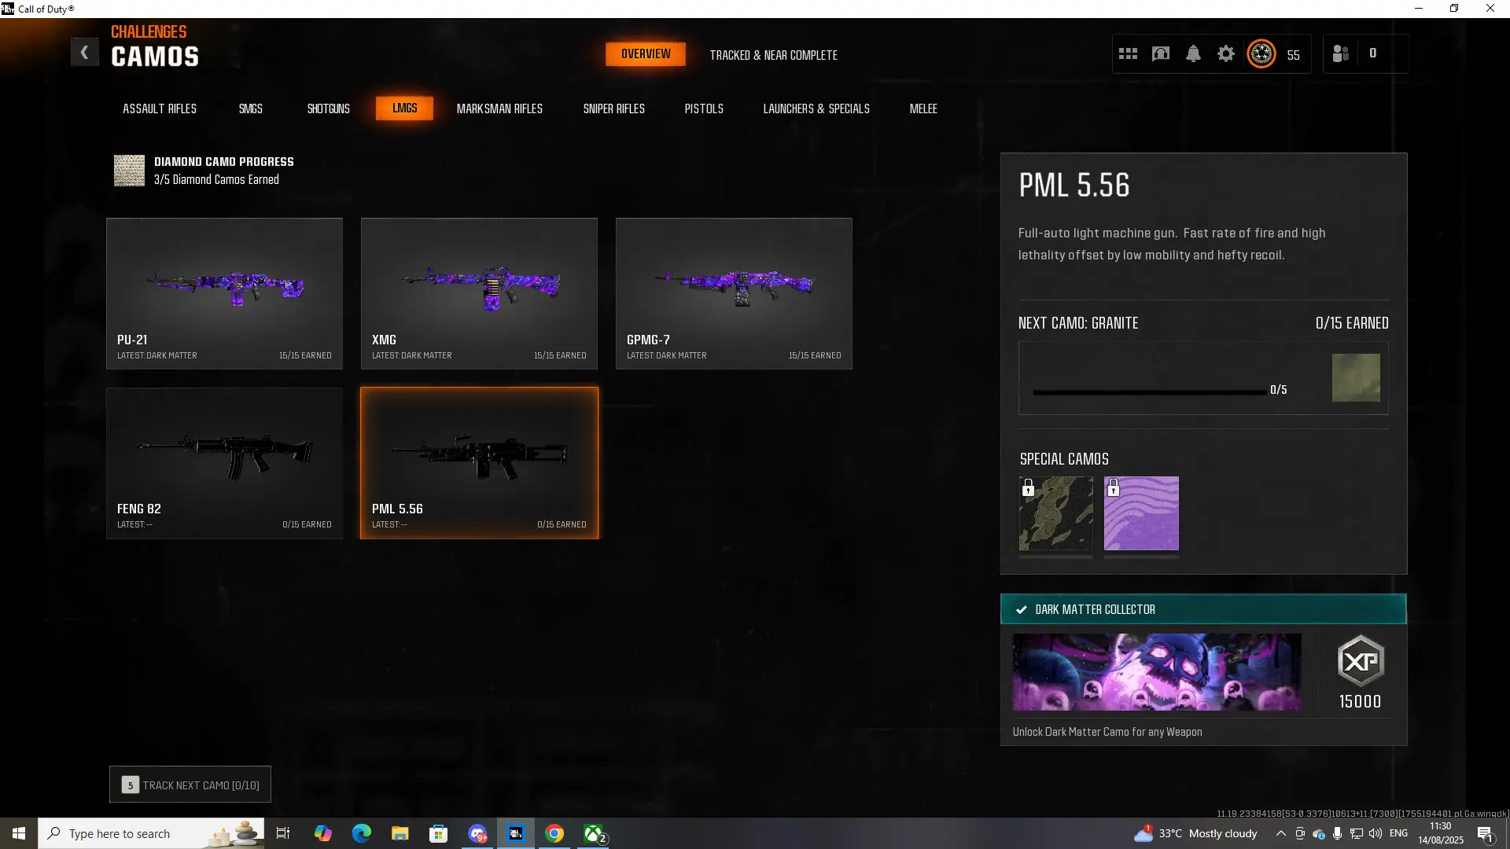Switch to Tracked & Near Complete tab

pyautogui.click(x=773, y=55)
